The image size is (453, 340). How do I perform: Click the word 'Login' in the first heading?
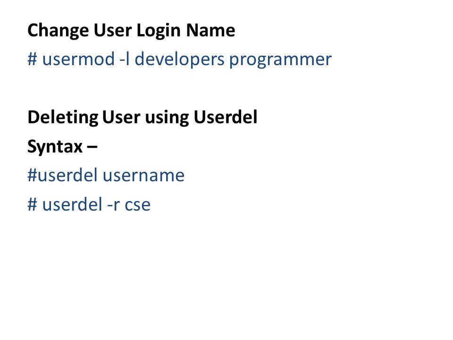159,31
